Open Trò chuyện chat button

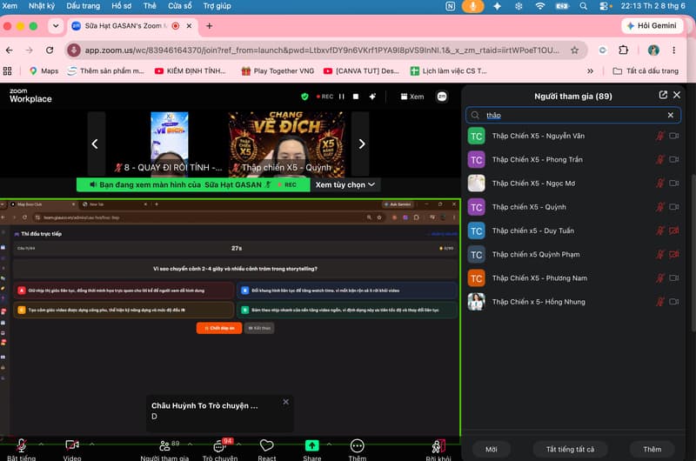pyautogui.click(x=220, y=450)
